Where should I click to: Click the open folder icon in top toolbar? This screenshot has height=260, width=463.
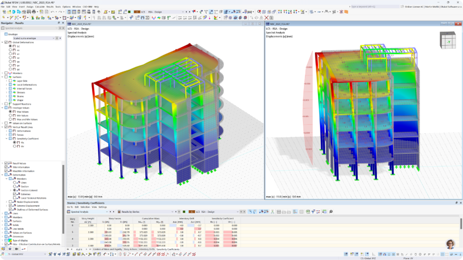pos(9,12)
